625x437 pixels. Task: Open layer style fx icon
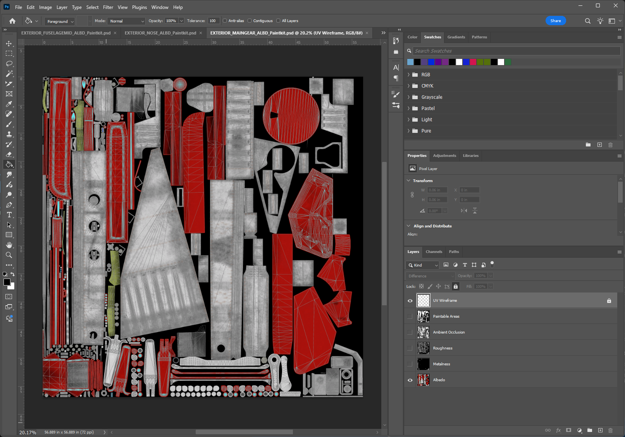pyautogui.click(x=558, y=430)
